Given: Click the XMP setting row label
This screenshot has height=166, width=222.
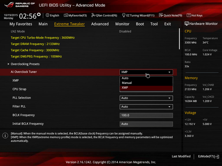Looking at the screenshot, I should [15, 80].
